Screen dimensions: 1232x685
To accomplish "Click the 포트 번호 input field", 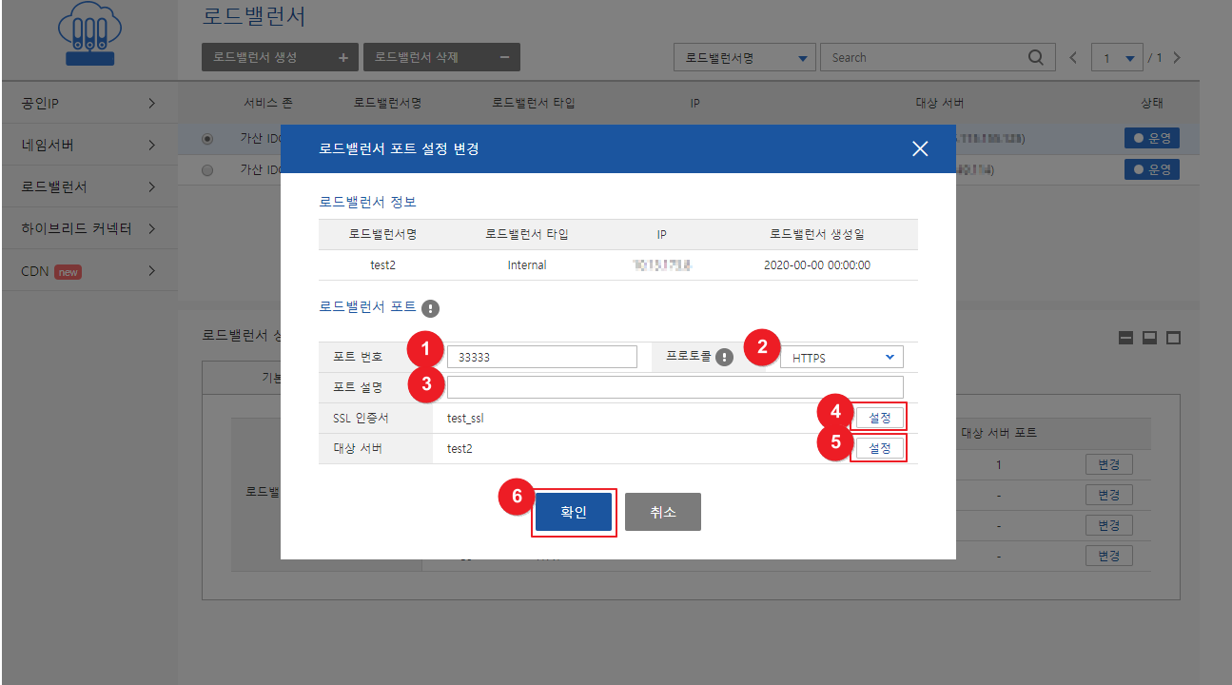I will 542,358.
